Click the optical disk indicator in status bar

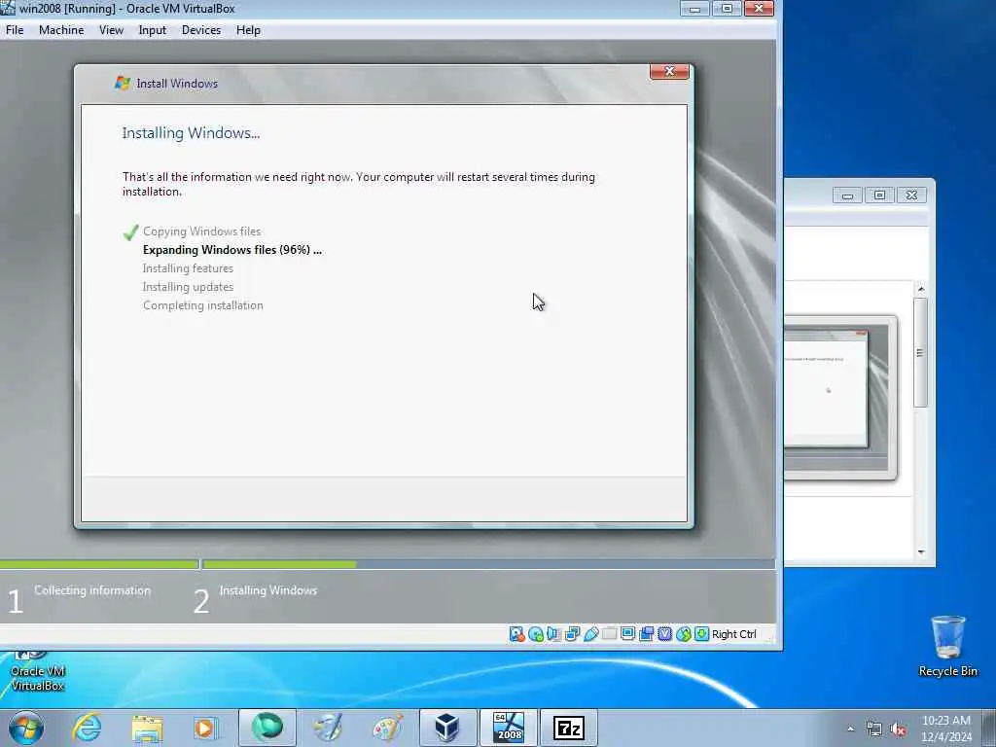(x=536, y=634)
